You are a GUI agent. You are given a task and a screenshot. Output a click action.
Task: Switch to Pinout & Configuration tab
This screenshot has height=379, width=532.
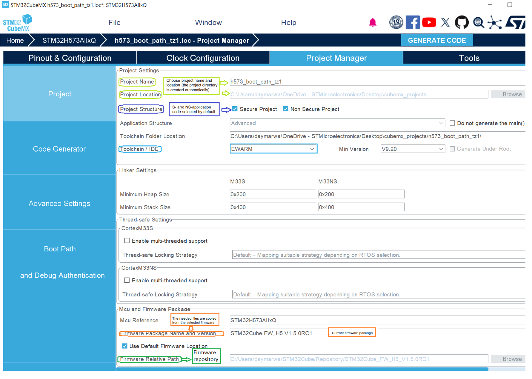70,58
